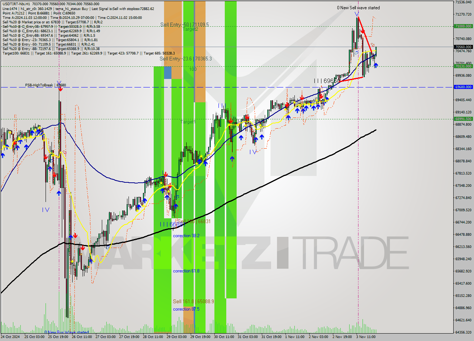Click the 'Sell 100 | 66831' label
This screenshot has height=341, width=474.
pos(194,221)
